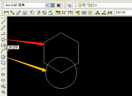Open Layer Properties Manager
The image size is (132, 96).
(x=69, y=5)
